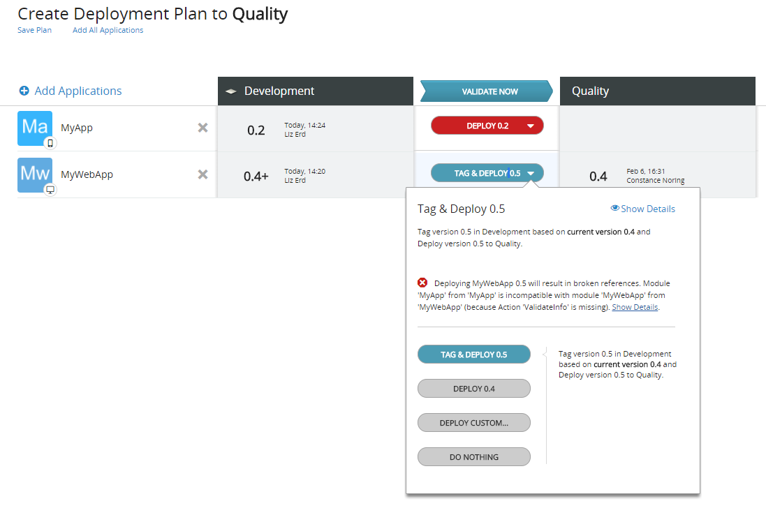Click the eye icon next to Show Details
Viewport: 766px width, 508px height.
tap(614, 208)
